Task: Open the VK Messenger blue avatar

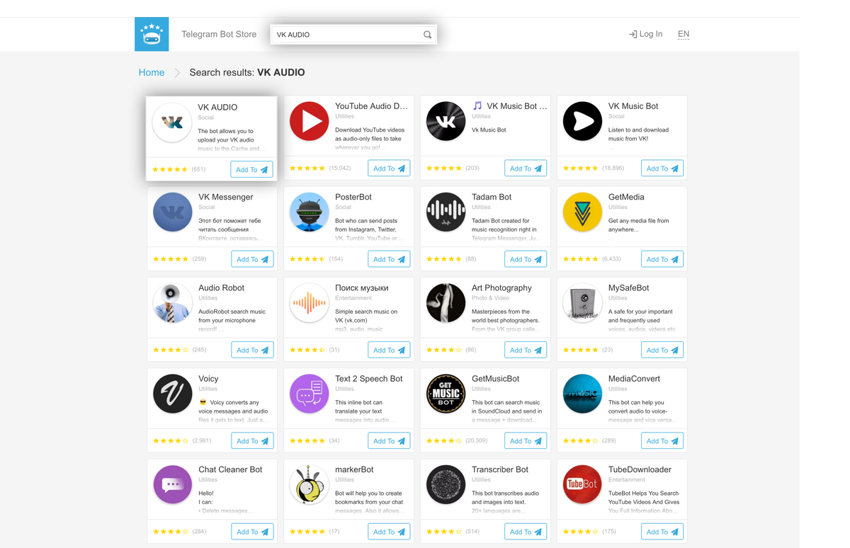Action: tap(172, 212)
